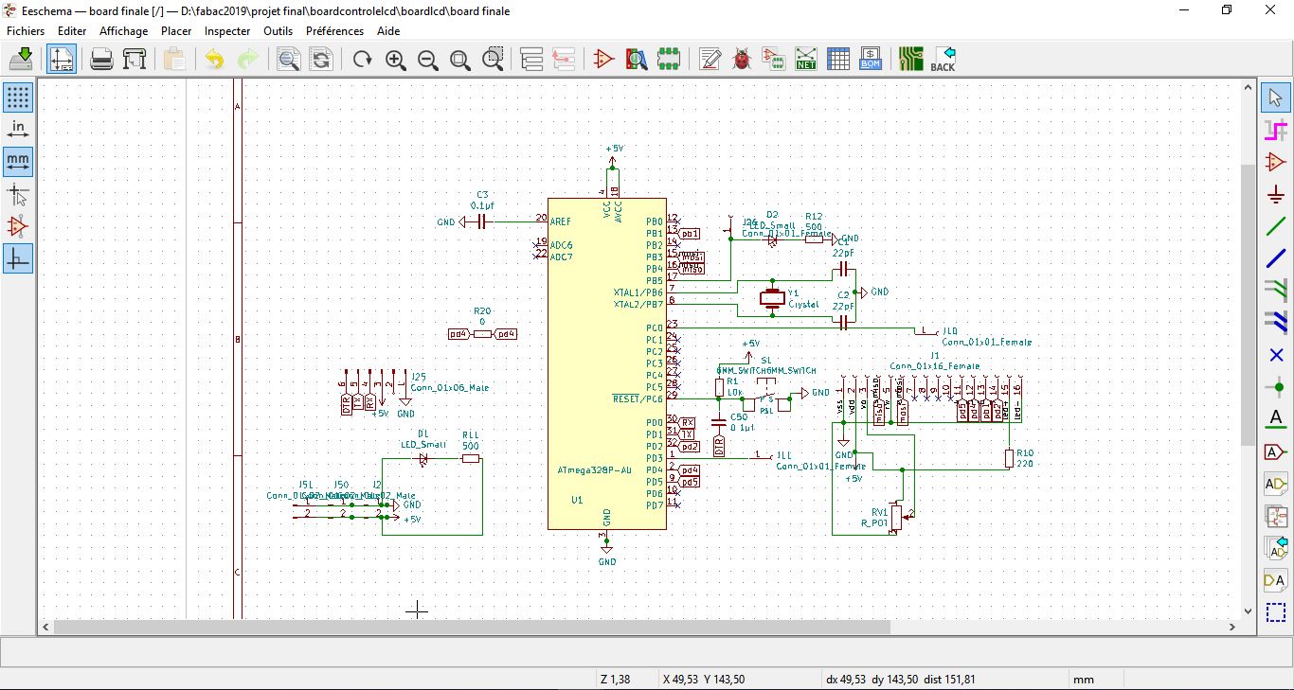Select the Place power port tool
This screenshot has width=1294, height=690.
[x=1276, y=194]
